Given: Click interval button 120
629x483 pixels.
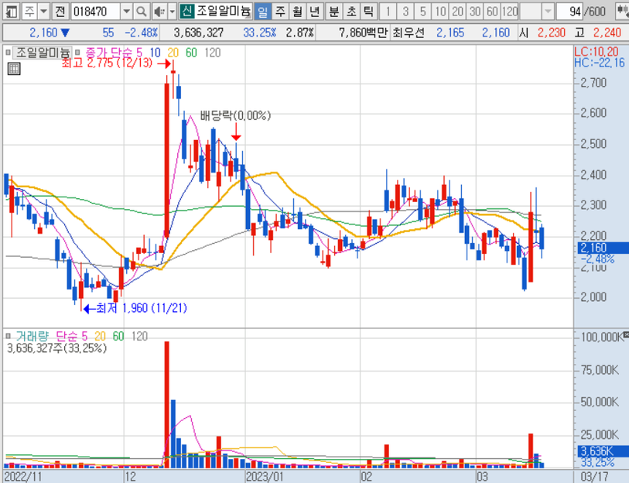Looking at the screenshot, I should click(510, 12).
